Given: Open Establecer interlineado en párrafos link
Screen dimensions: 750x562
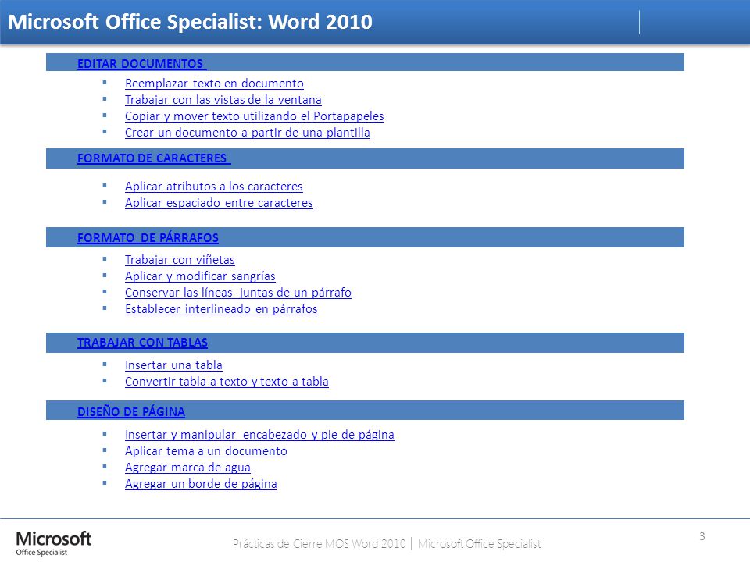Looking at the screenshot, I should point(221,309).
